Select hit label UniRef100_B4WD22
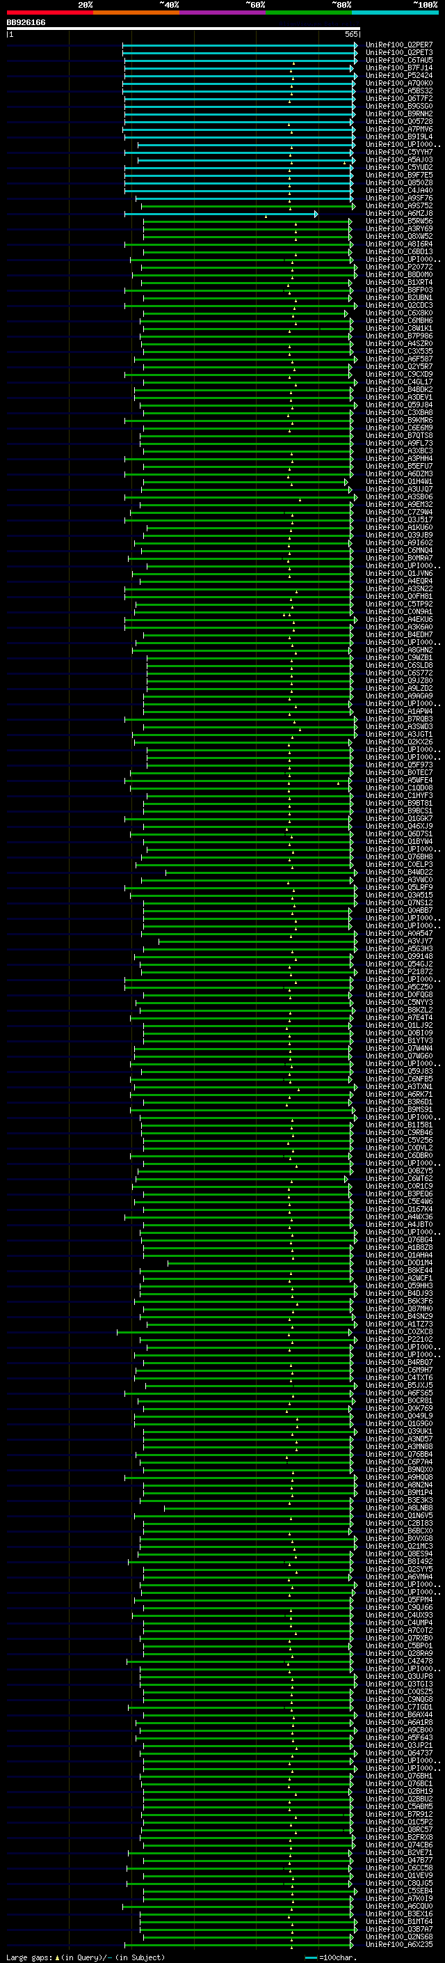 tap(399, 872)
